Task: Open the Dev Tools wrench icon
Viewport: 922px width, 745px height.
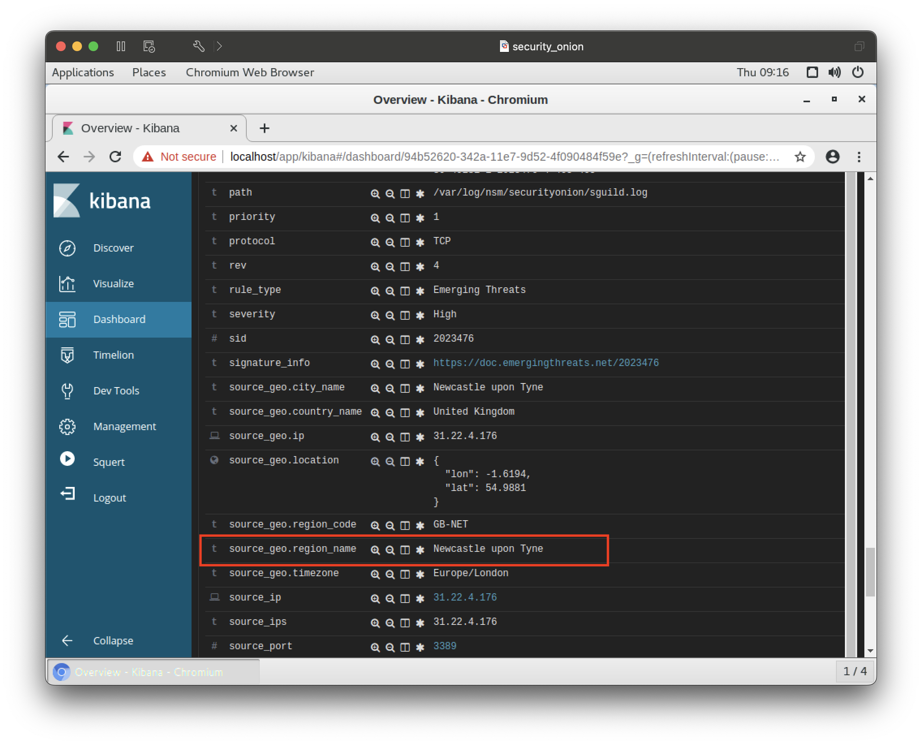Action: 67,390
